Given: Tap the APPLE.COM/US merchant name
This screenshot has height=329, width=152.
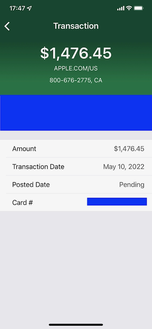Looking at the screenshot, I should pos(76,68).
